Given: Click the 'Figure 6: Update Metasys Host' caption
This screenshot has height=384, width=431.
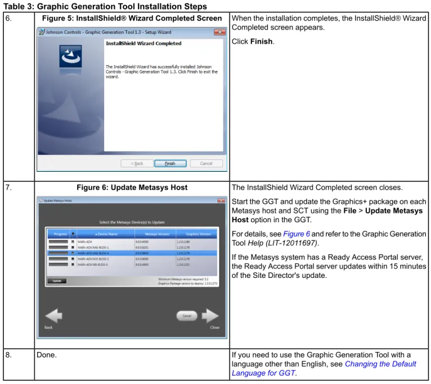Looking at the screenshot, I should point(132,188).
